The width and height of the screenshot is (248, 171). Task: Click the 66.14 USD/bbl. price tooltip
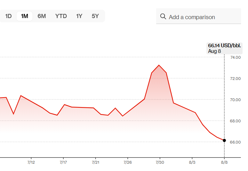coord(224,48)
